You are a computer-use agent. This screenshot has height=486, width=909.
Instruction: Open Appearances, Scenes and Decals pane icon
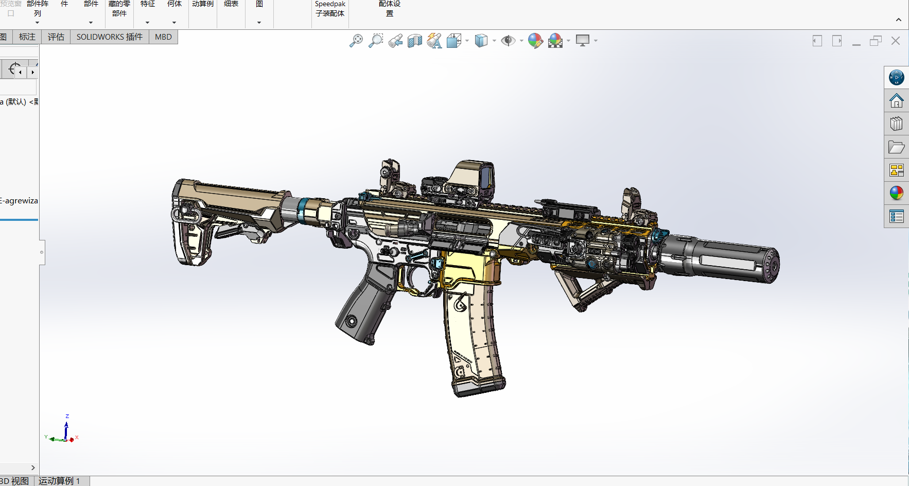pos(897,193)
